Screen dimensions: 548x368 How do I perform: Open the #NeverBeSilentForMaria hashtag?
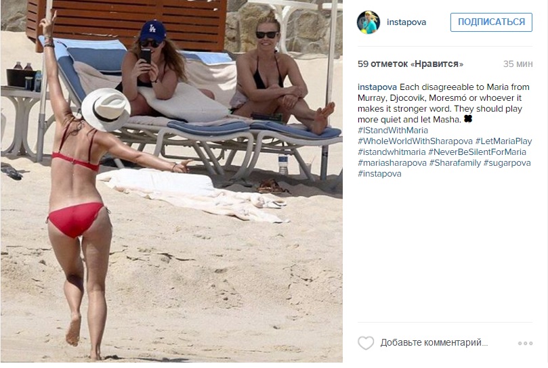pyautogui.click(x=477, y=152)
